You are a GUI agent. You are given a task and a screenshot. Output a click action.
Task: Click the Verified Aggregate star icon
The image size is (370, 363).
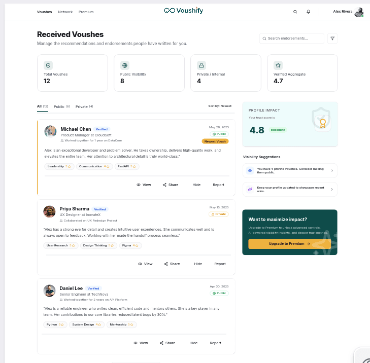pyautogui.click(x=278, y=65)
